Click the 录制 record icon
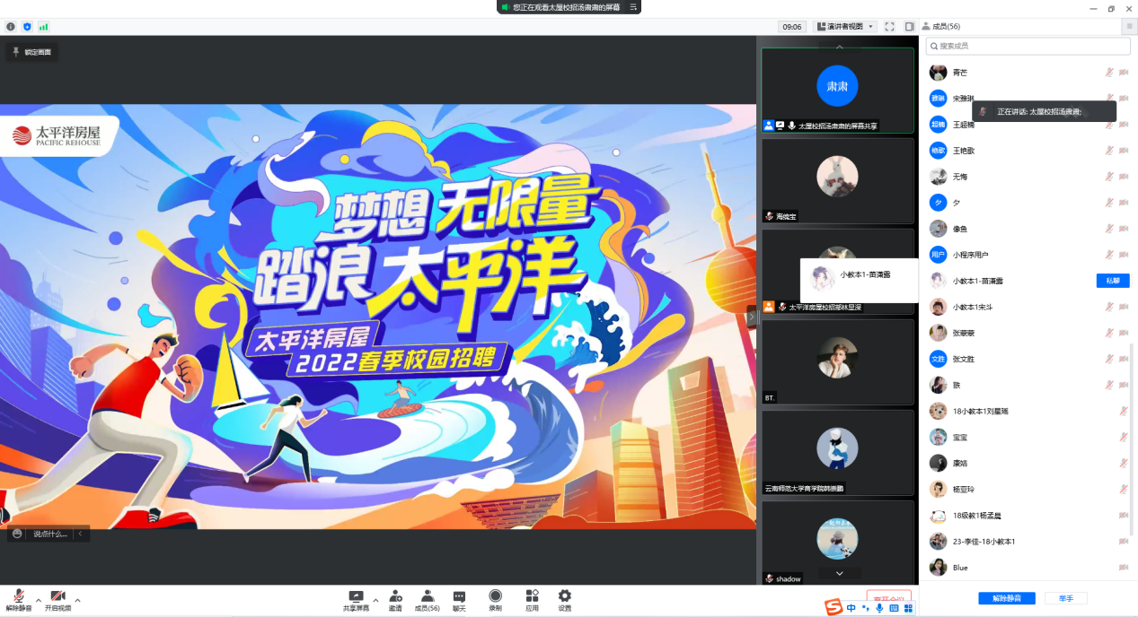 tap(495, 599)
